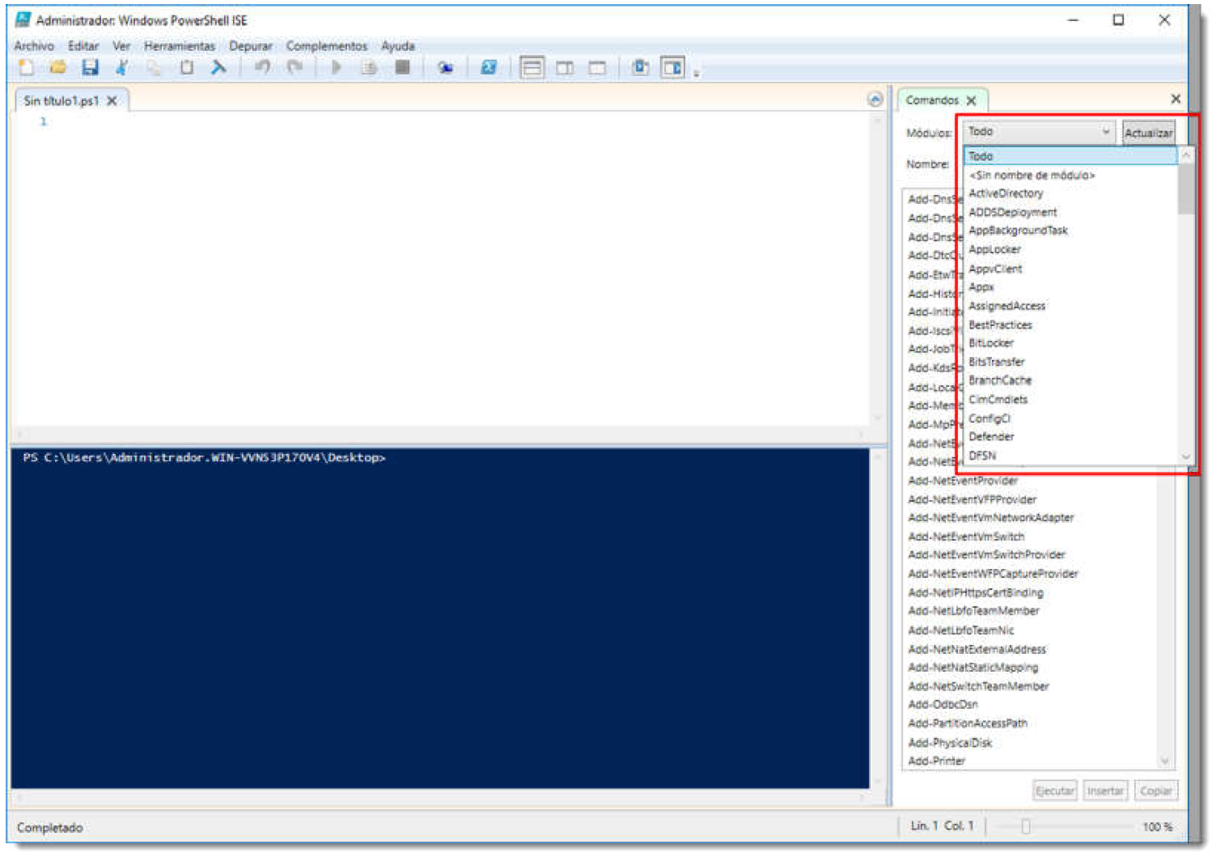This screenshot has height=853, width=1212.
Task: Close the Comandos add-on tab
Action: pyautogui.click(x=972, y=100)
